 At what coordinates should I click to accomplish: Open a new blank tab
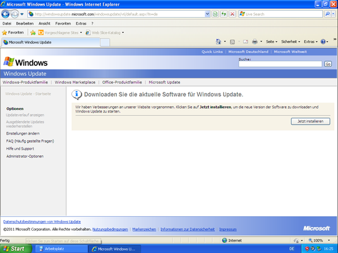point(105,42)
